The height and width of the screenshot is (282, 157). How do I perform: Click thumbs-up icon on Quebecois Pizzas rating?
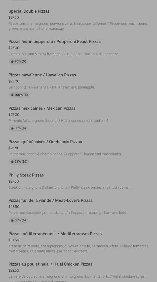pos(12,162)
